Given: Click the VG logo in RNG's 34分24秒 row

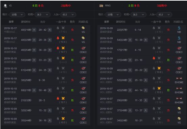Looking at the screenshot, I should [x=179, y=119].
